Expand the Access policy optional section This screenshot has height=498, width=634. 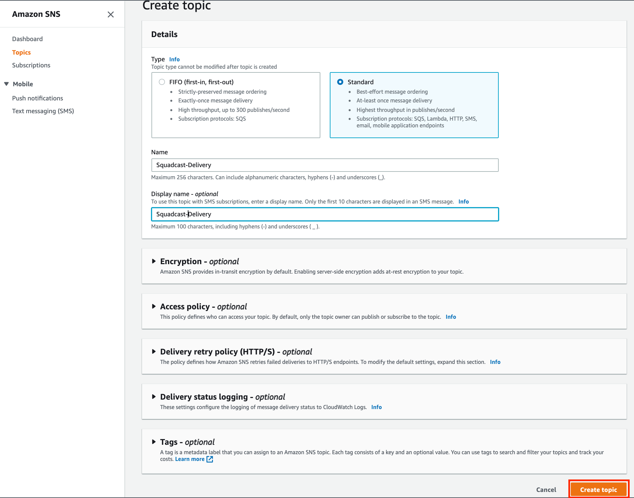tap(154, 306)
